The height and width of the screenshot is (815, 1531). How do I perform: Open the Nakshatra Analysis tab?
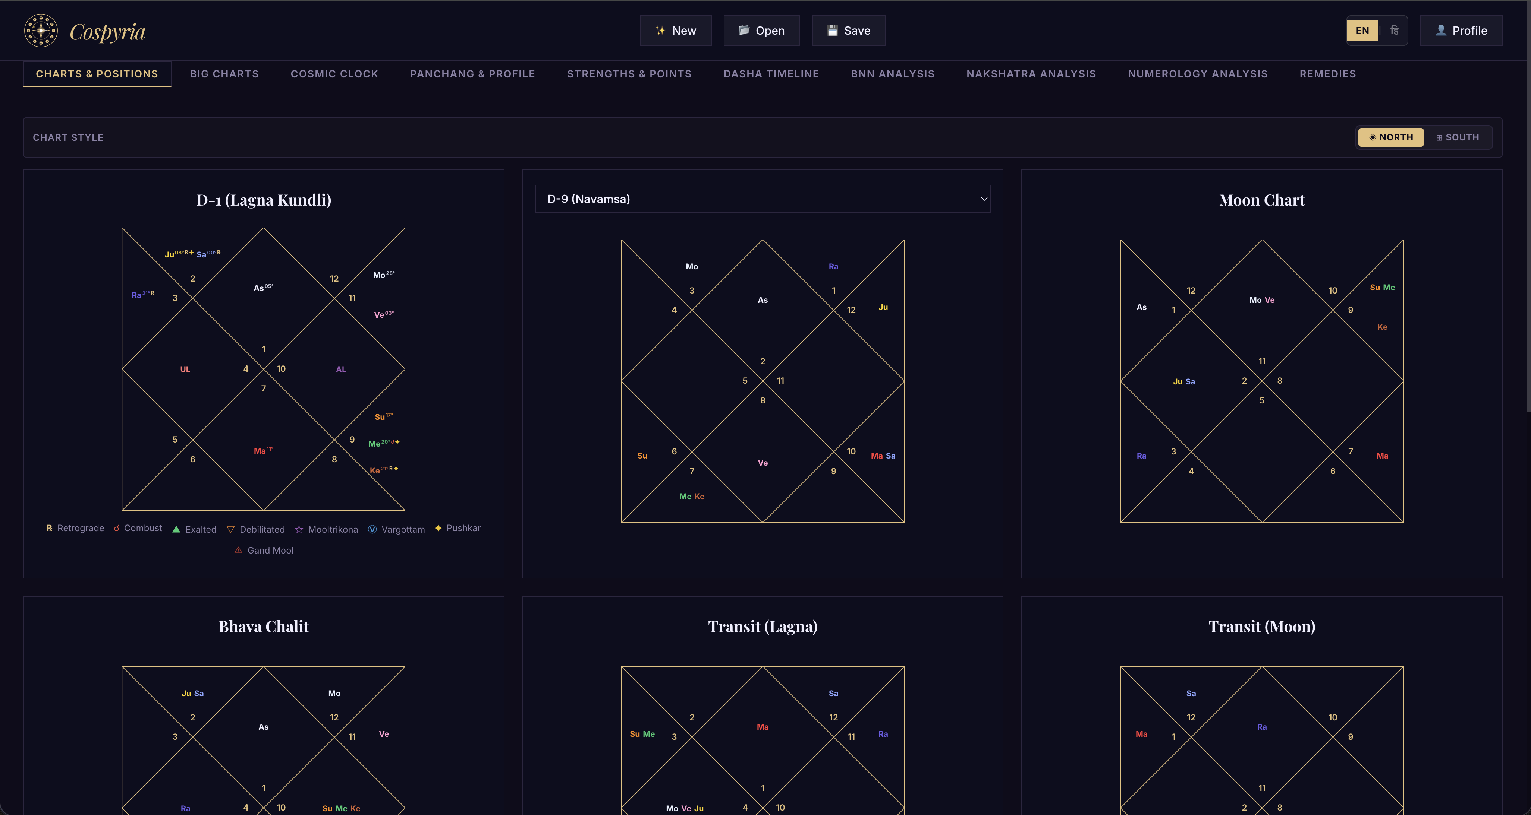[1031, 74]
